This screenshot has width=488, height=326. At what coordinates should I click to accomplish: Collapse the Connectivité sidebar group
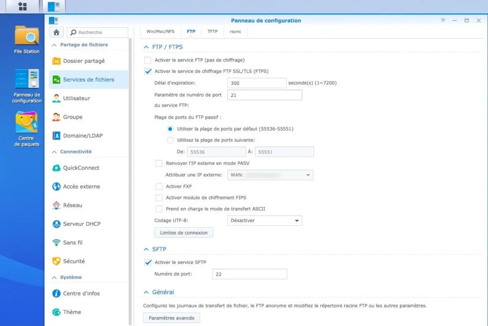pyautogui.click(x=54, y=152)
